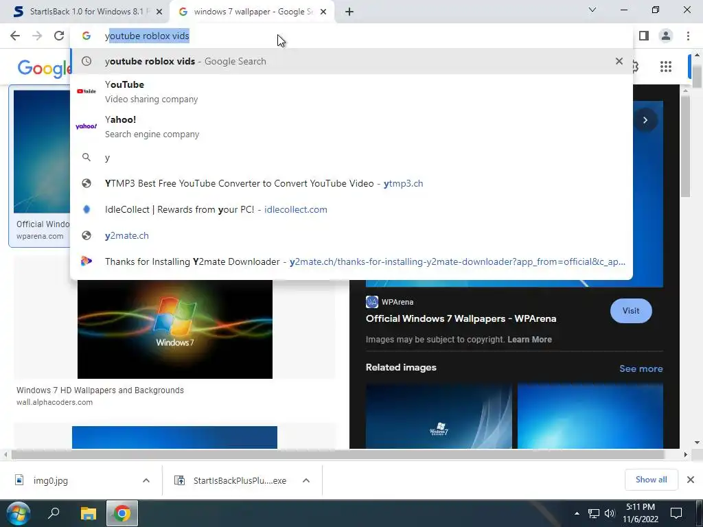
Task: Click the Chrome taskbar icon
Action: click(122, 513)
